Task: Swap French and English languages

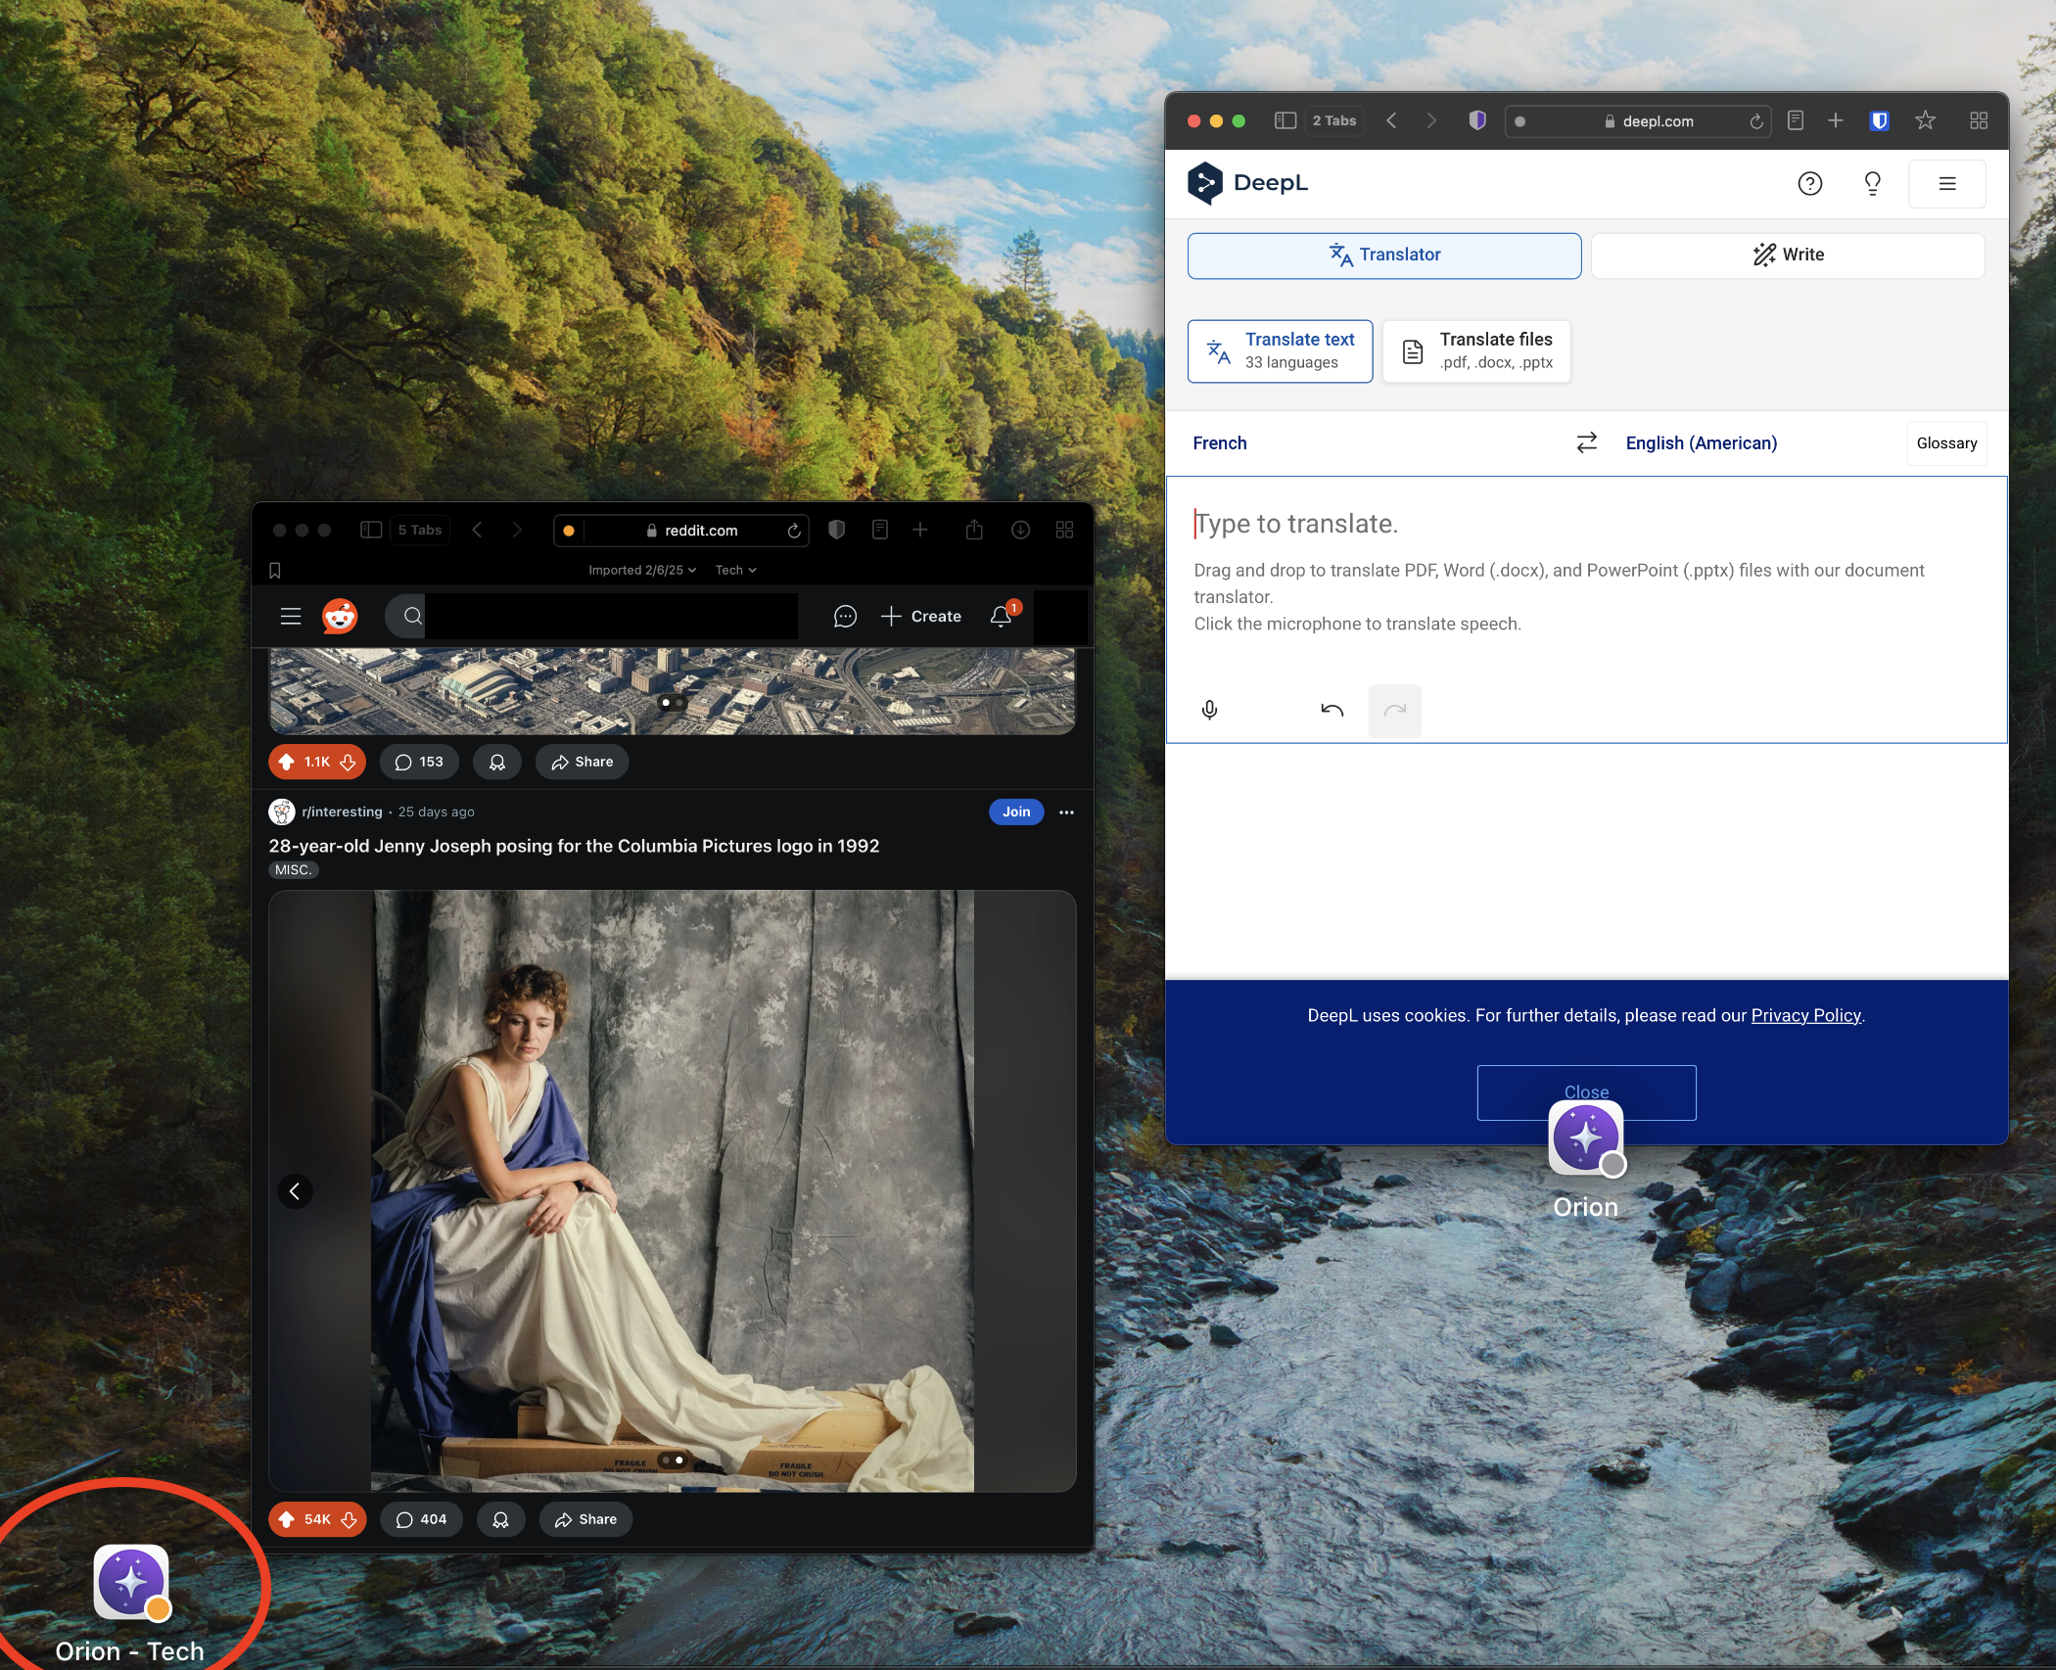Action: (1586, 442)
